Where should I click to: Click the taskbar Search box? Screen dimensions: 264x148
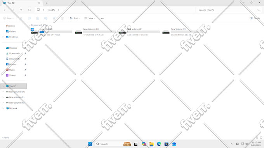pos(113,144)
